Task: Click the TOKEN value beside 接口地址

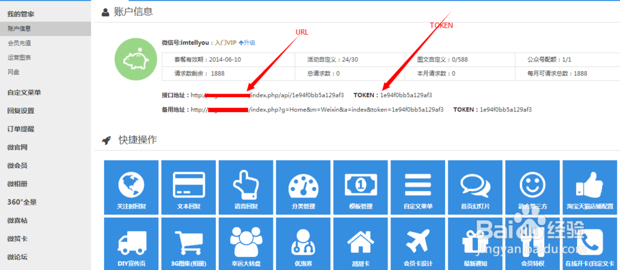Action: point(406,95)
